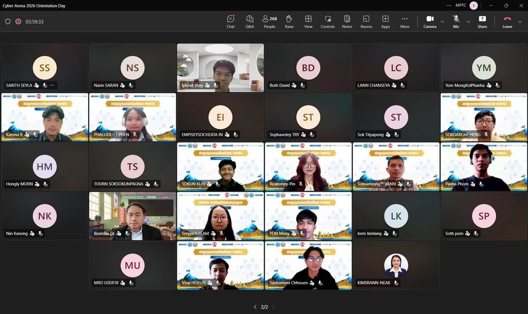Click TOURN SOKSOKUNPAGNA's TS avatar

[x=133, y=167]
